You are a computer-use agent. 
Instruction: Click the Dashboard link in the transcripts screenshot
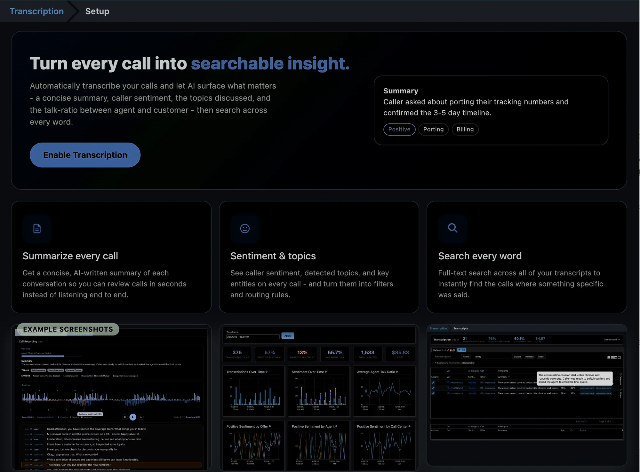pyautogui.click(x=612, y=340)
